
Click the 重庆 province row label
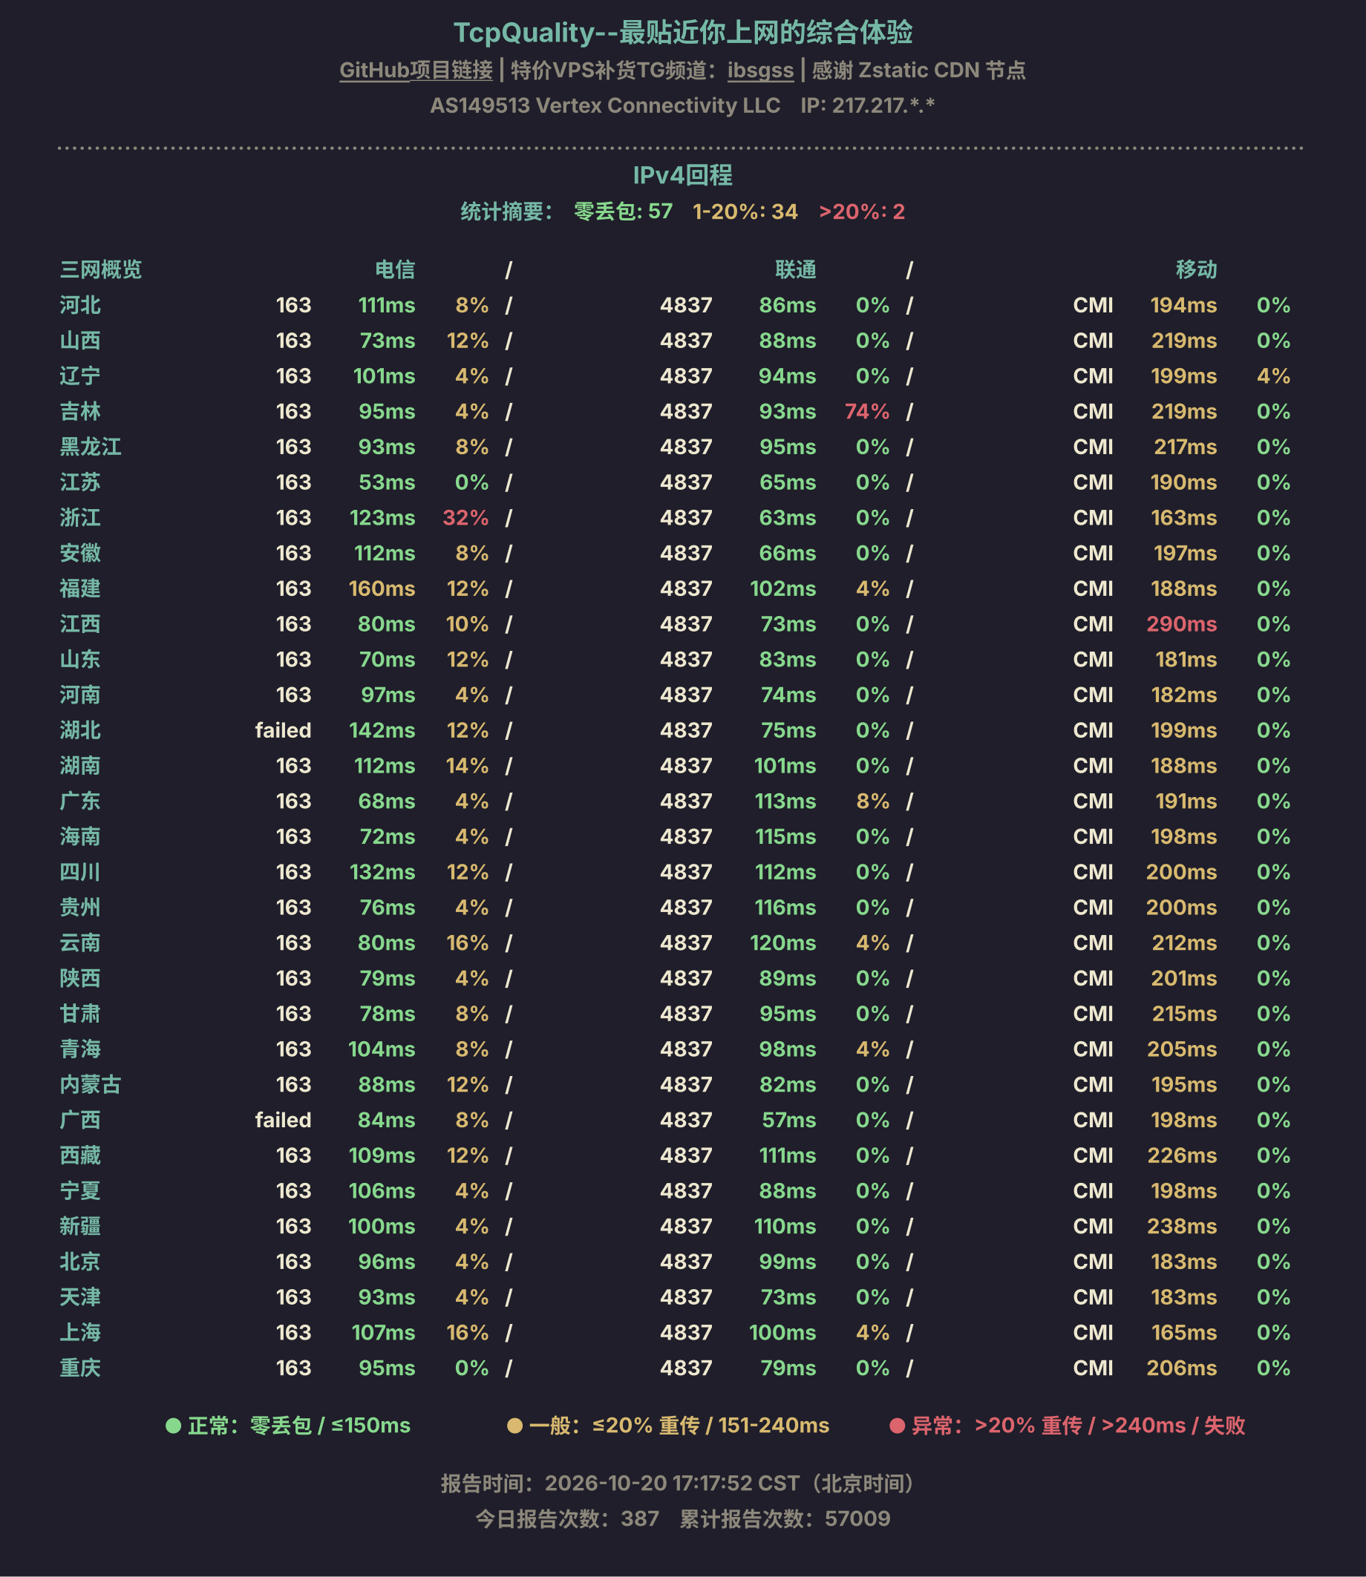click(80, 1368)
